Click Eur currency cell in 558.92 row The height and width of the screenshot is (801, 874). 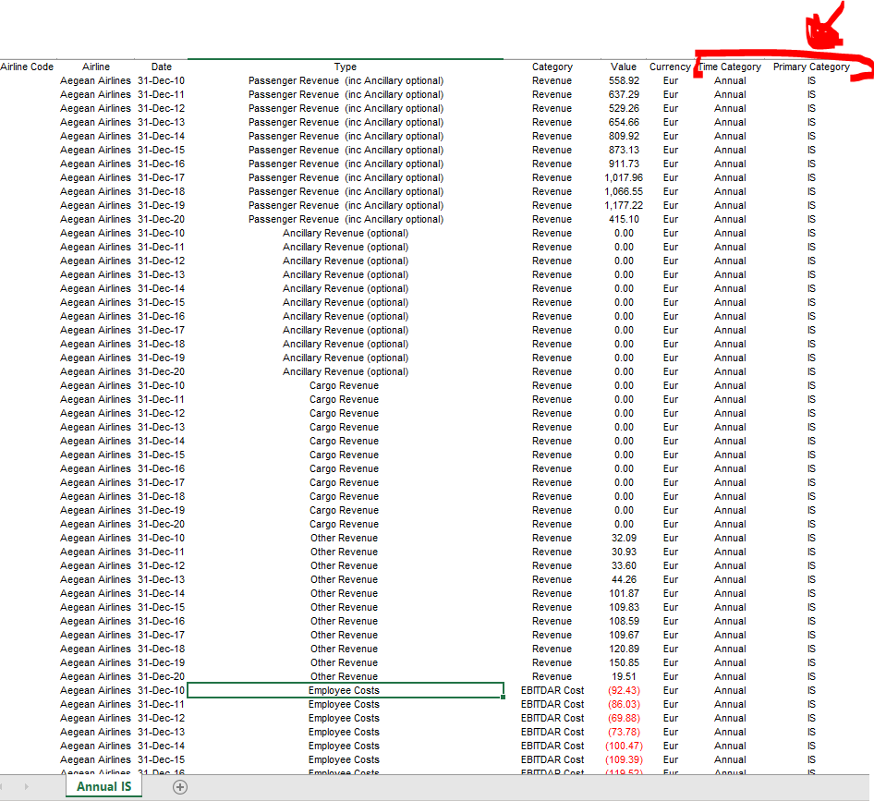671,80
